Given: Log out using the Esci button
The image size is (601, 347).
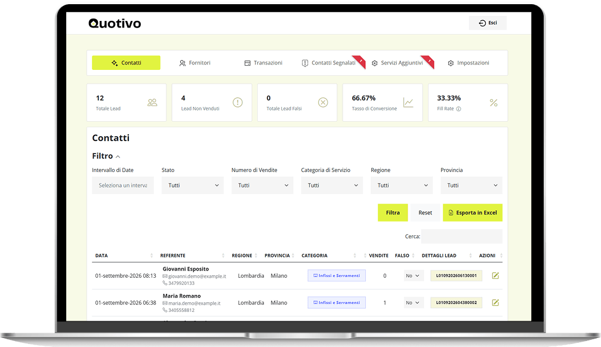Looking at the screenshot, I should [488, 23].
